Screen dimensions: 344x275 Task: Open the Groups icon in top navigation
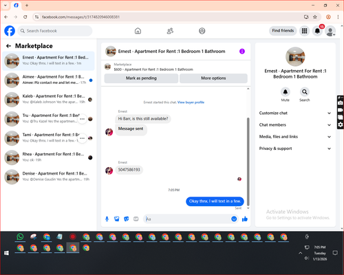[202, 31]
